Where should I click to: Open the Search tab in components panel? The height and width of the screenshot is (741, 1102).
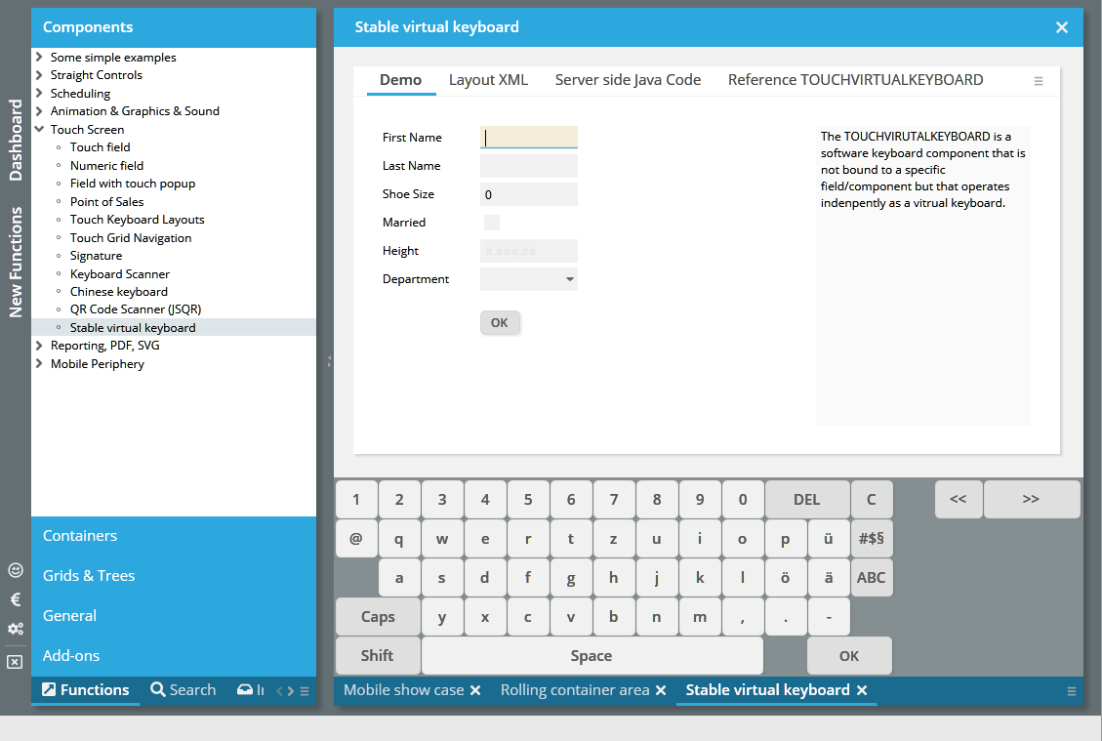click(184, 690)
